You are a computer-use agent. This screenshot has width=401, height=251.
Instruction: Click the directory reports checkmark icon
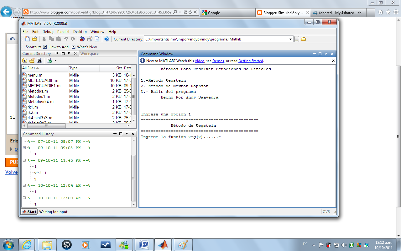pos(49,61)
